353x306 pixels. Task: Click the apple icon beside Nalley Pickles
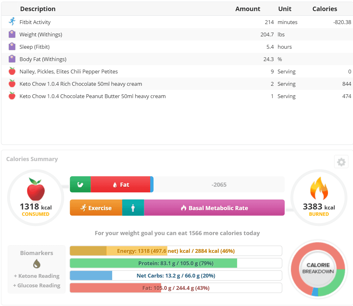click(x=12, y=71)
